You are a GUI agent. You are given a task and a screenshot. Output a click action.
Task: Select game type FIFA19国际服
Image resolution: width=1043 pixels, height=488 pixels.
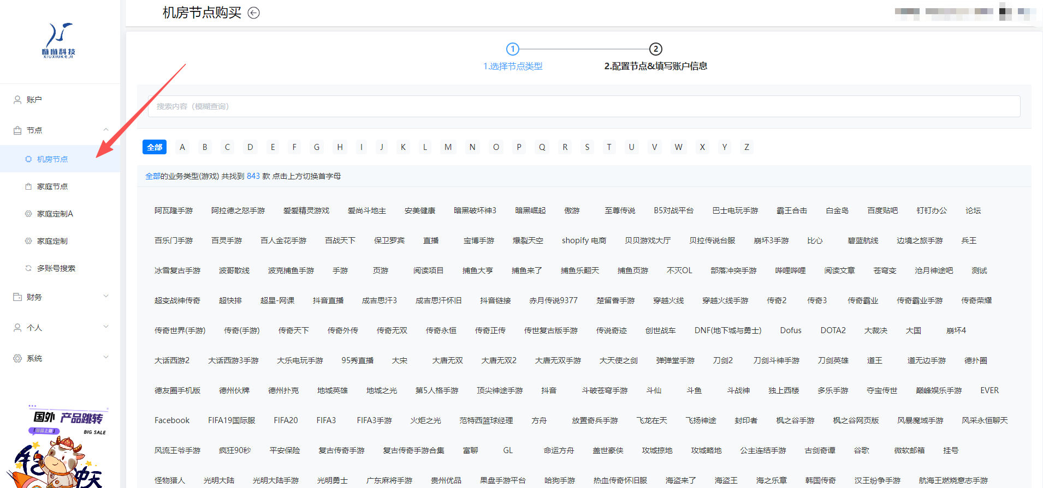coord(232,420)
